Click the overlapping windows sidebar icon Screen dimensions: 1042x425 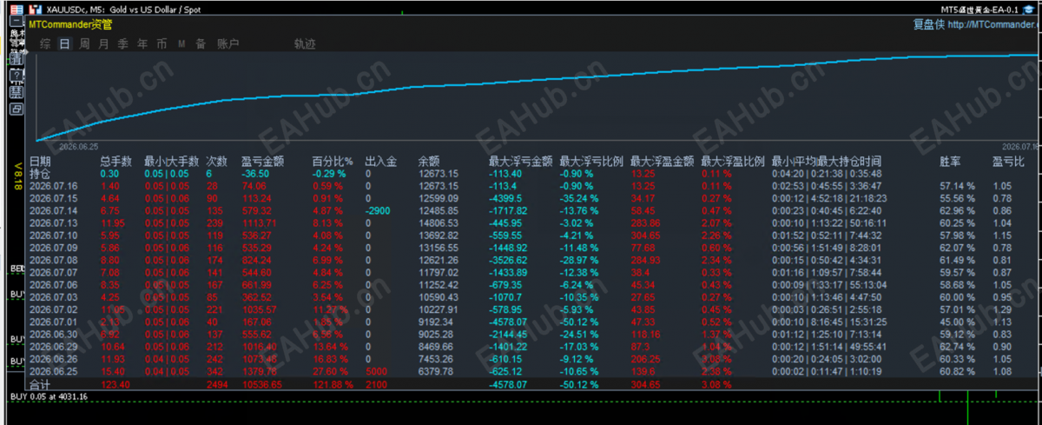(x=16, y=110)
